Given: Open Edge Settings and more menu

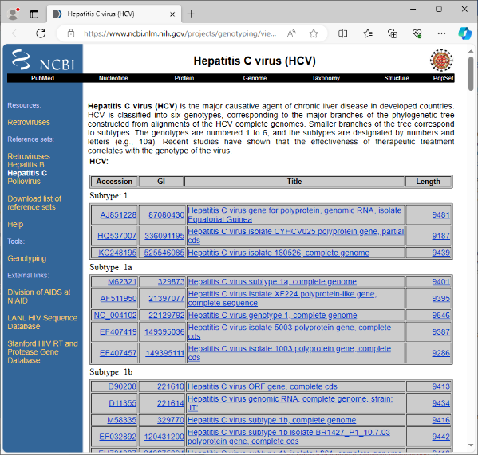Looking at the screenshot, I should pos(441,33).
